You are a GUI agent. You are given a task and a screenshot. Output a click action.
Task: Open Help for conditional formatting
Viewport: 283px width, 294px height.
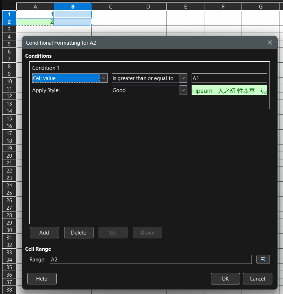42,279
